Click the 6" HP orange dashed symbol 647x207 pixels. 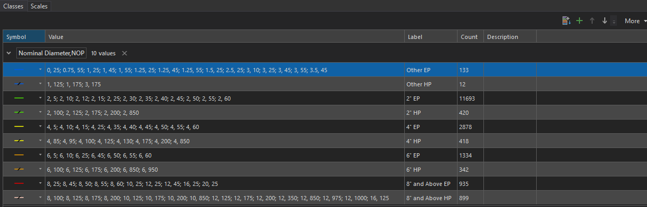click(x=20, y=169)
